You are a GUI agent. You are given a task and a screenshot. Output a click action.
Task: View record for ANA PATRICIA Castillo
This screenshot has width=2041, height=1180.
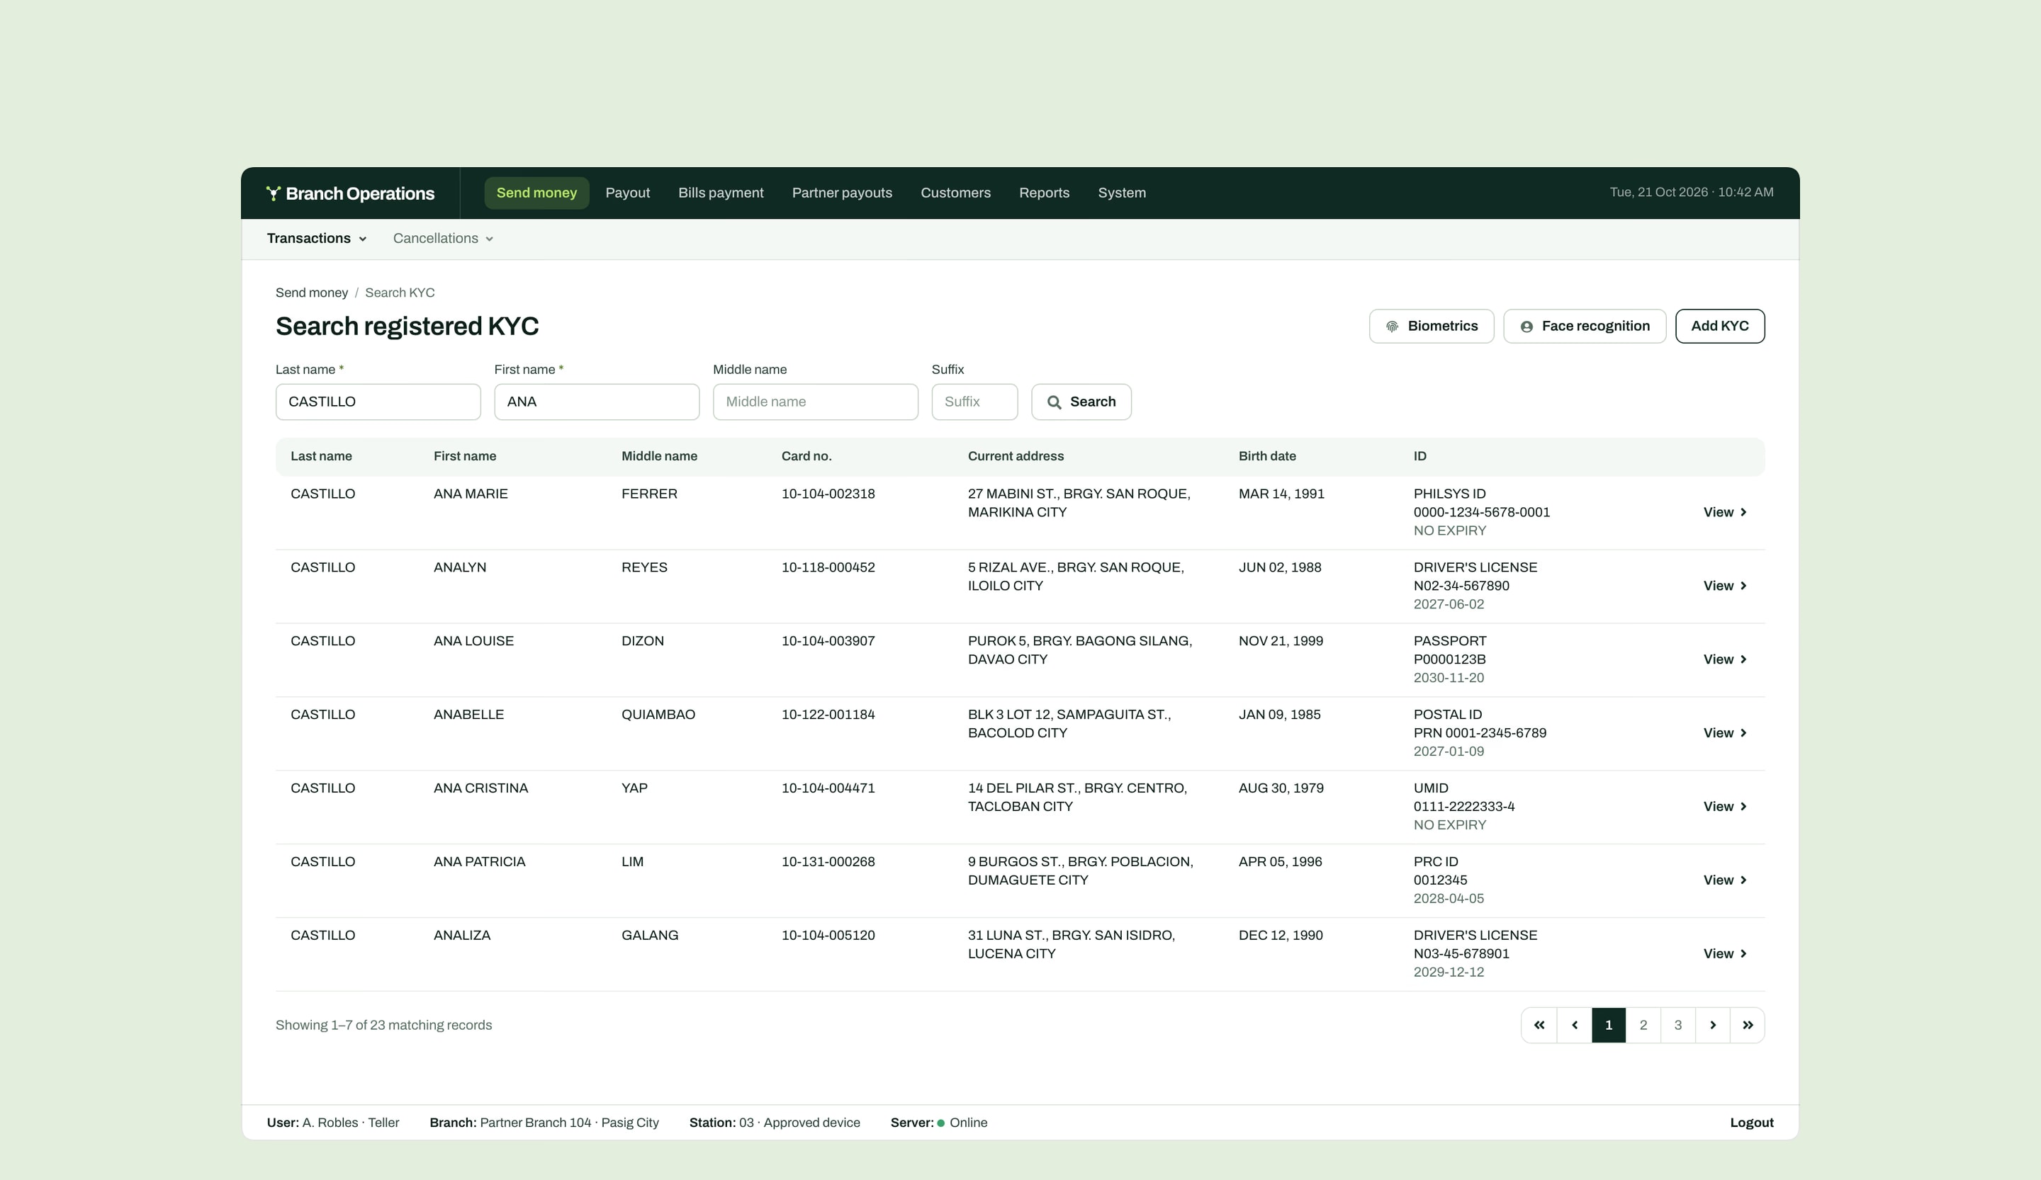[1724, 880]
